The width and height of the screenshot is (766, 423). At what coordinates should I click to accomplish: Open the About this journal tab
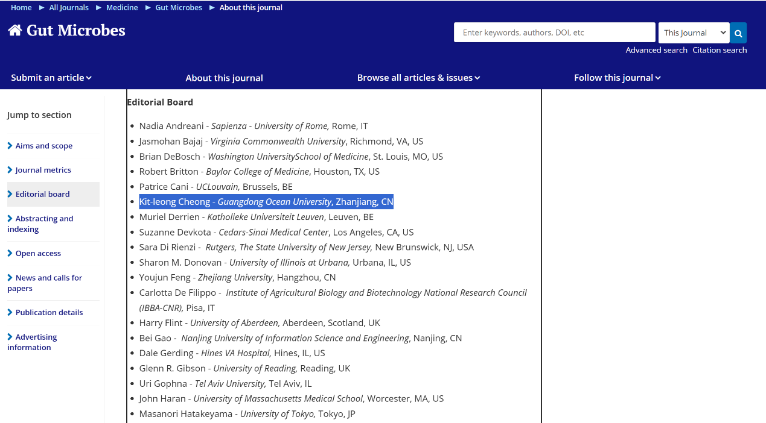point(224,78)
